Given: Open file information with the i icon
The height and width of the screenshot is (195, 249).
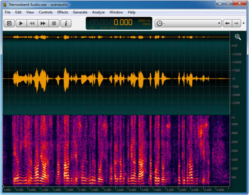Looking at the screenshot, I should coord(66,23).
